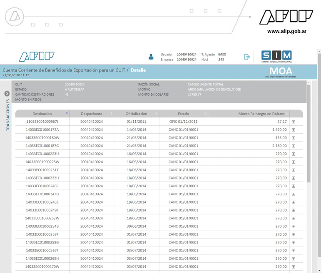
Task: Sort table by Destinacion column
Action: click(42, 114)
